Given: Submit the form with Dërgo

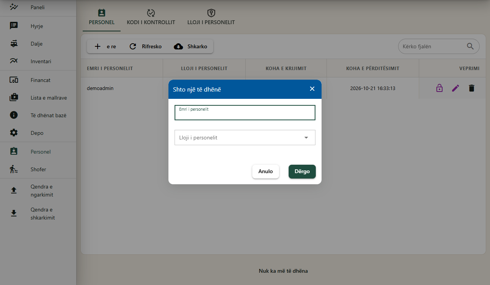Looking at the screenshot, I should point(302,172).
